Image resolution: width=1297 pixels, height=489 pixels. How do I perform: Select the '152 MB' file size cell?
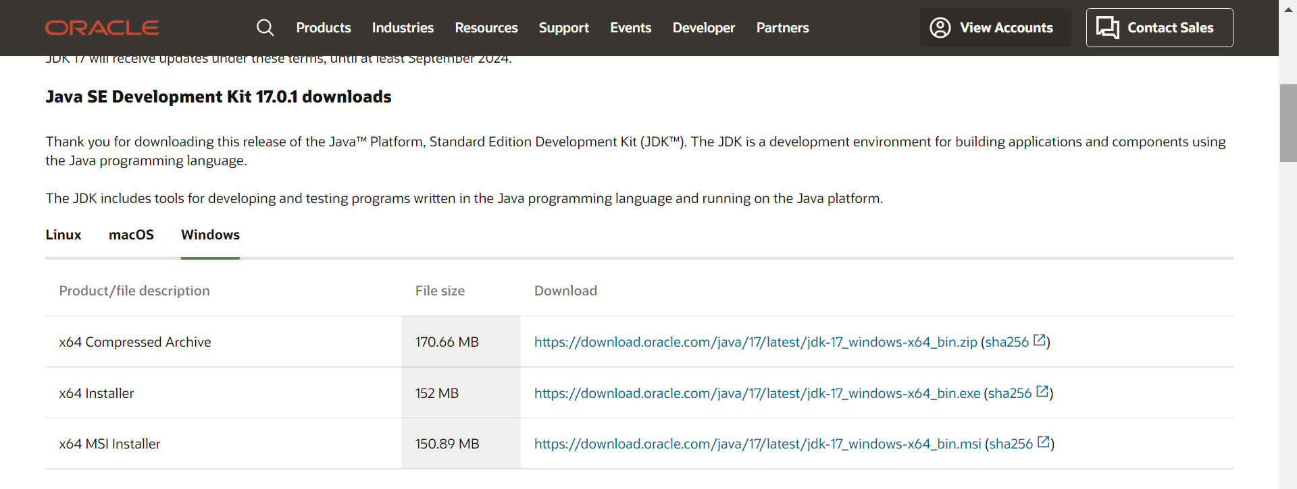461,393
